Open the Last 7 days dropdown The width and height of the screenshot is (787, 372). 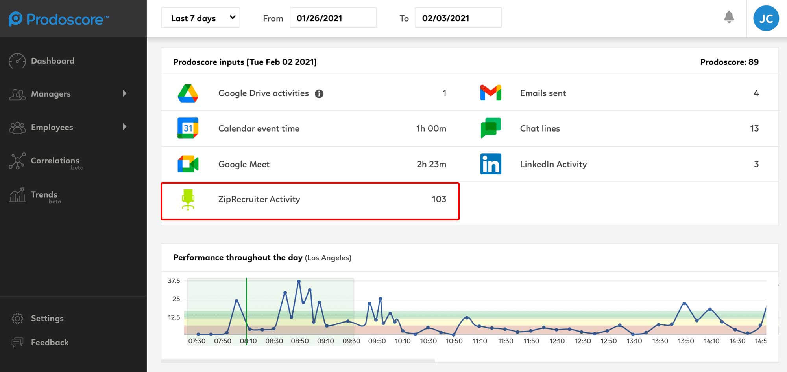click(200, 18)
